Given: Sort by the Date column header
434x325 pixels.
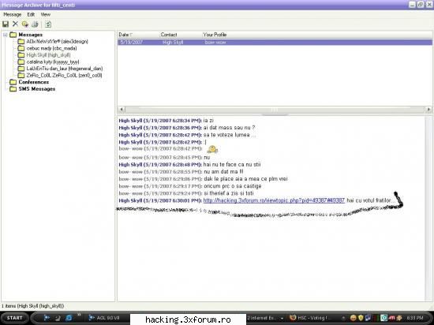Looking at the screenshot, I should click(x=125, y=35).
